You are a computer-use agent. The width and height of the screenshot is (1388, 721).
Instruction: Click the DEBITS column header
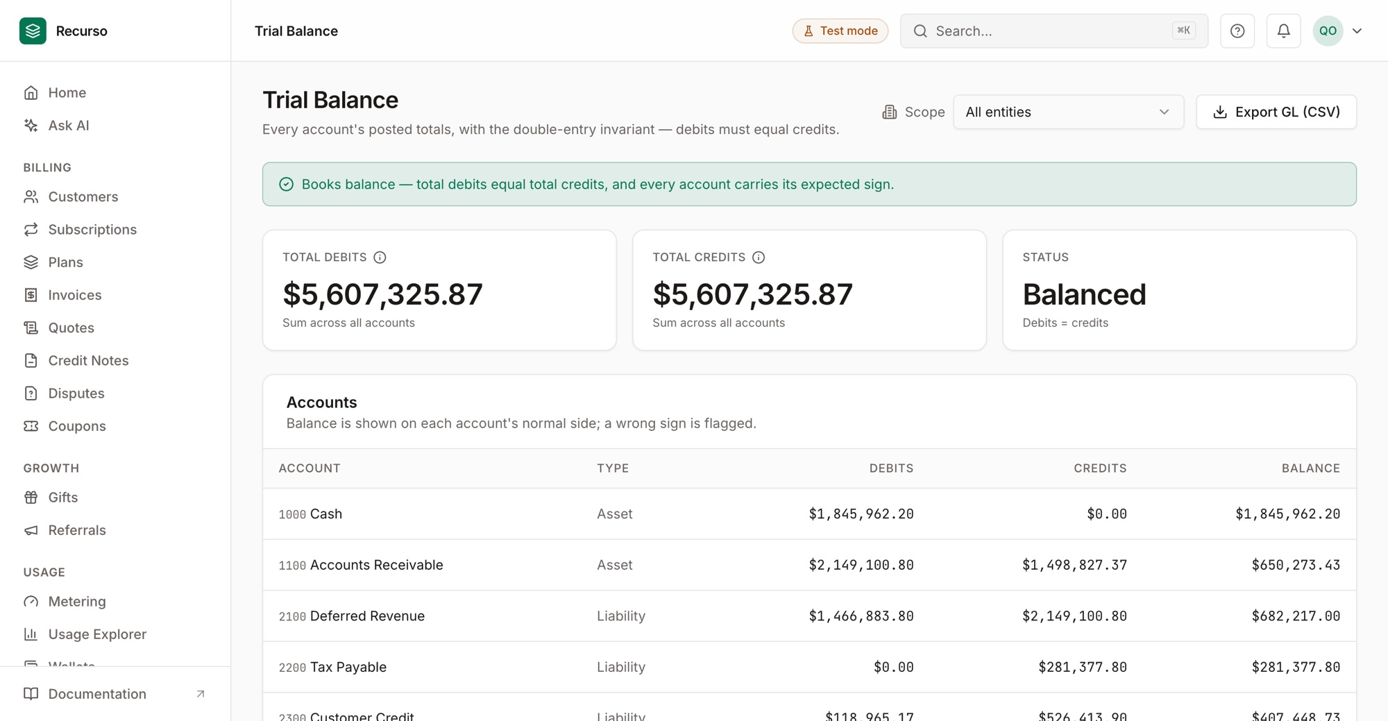pos(891,468)
